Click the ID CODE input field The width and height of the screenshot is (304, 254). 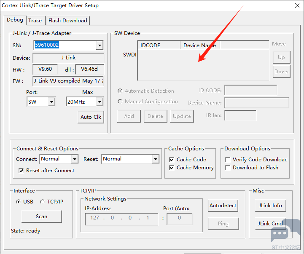pyautogui.click(x=251, y=90)
